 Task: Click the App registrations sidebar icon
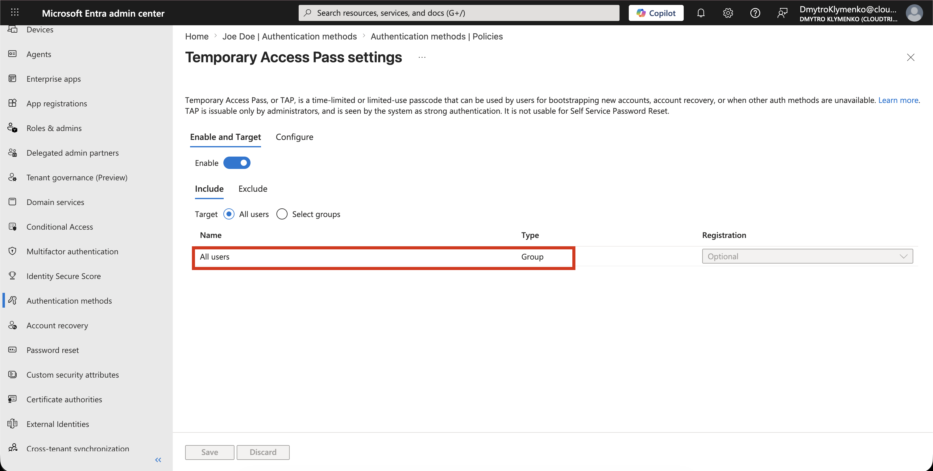coord(12,103)
